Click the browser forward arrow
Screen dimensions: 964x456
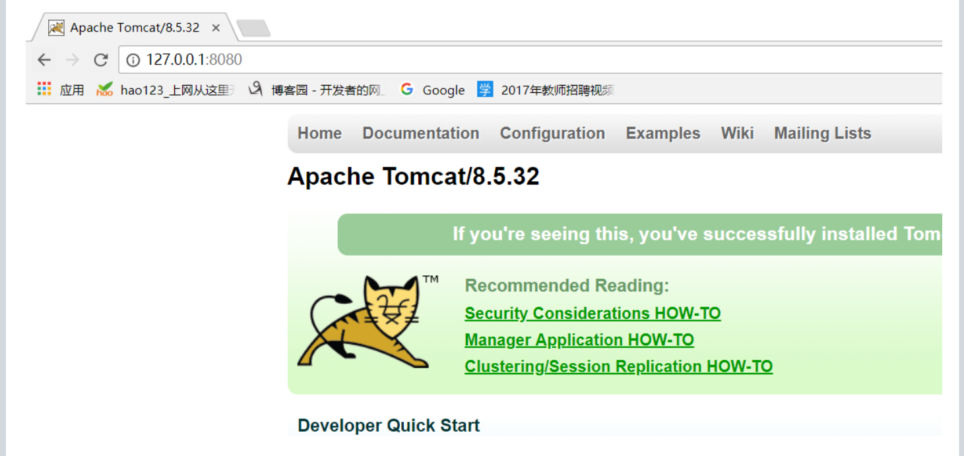click(73, 60)
